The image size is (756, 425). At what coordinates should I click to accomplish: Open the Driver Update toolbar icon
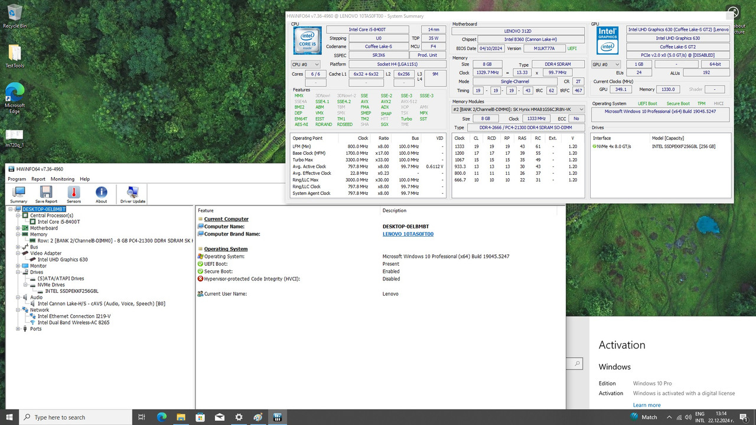(132, 194)
